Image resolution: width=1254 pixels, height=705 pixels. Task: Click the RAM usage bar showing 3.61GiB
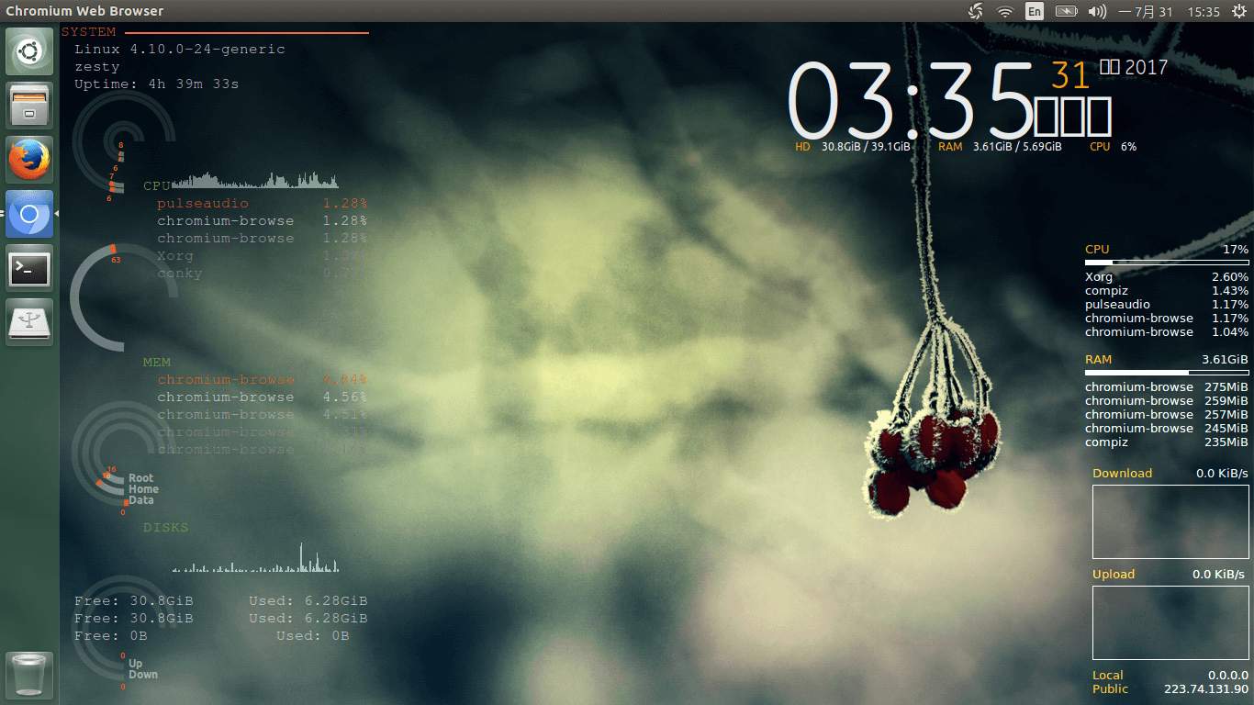[1166, 373]
